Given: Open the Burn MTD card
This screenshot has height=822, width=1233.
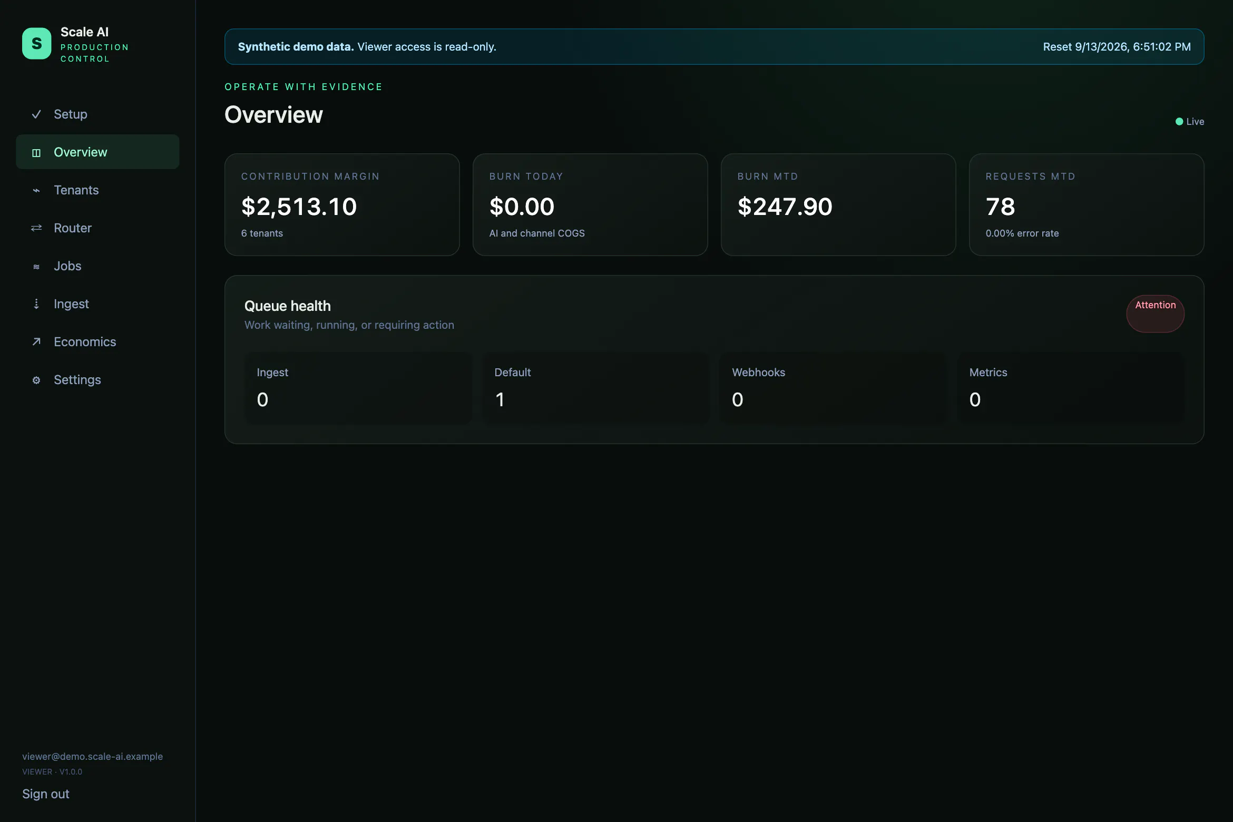Looking at the screenshot, I should click(x=838, y=205).
